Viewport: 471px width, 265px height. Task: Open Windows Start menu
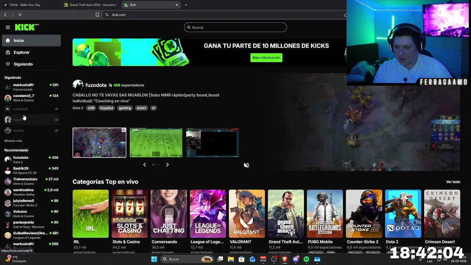pos(154,259)
